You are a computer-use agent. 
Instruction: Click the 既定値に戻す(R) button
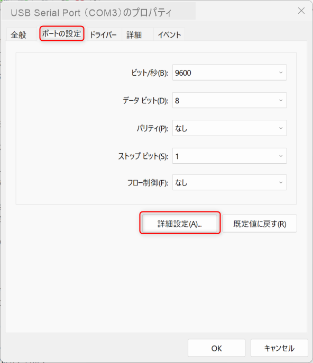[260, 224]
